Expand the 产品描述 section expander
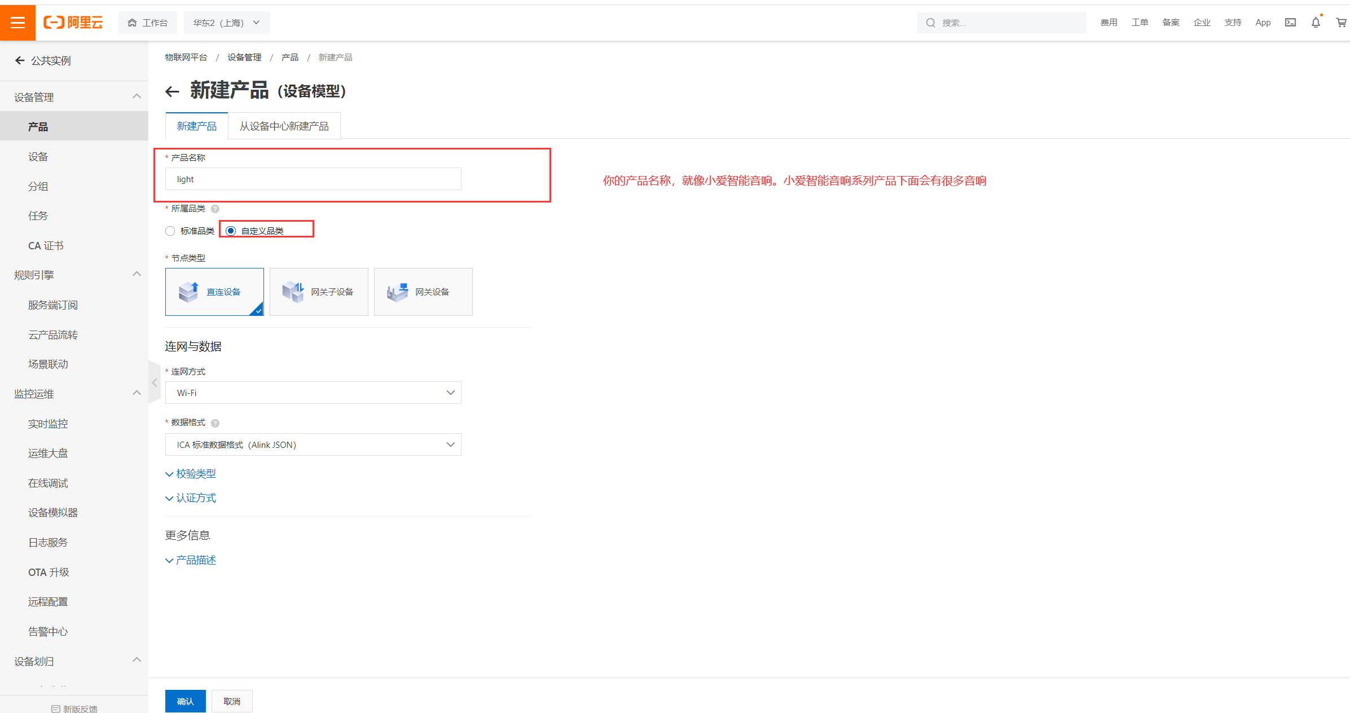Viewport: 1350px width, 713px height. pos(191,560)
